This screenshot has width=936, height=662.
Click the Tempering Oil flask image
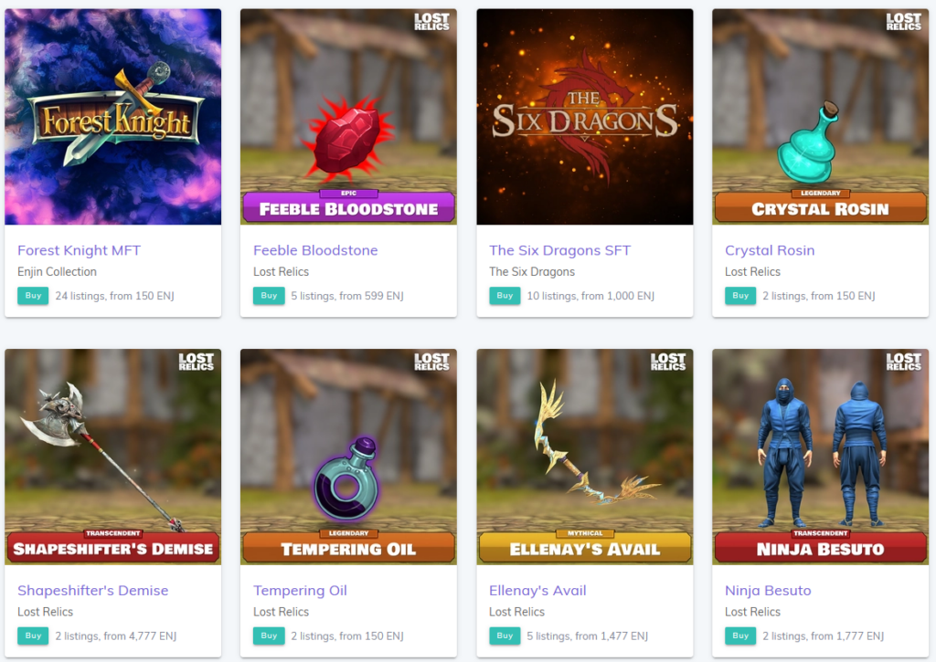pyautogui.click(x=348, y=457)
